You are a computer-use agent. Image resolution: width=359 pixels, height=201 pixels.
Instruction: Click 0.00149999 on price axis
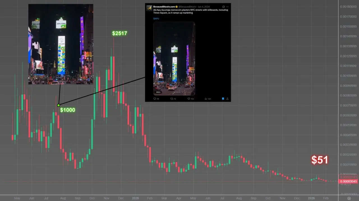[x=348, y=36]
